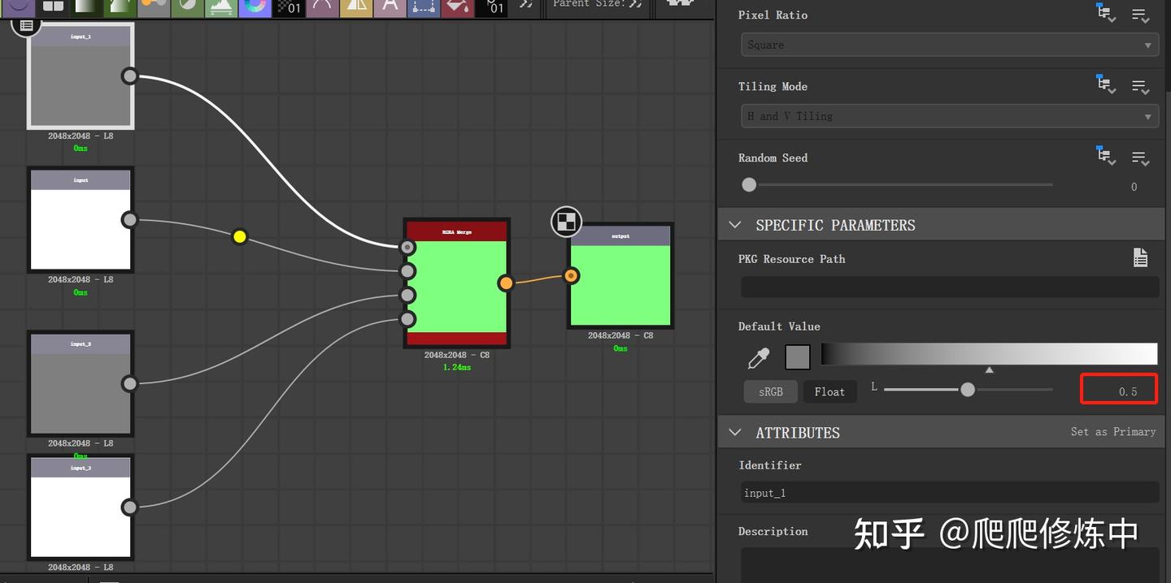Open the Pixel Ratio Square dropdown

coord(950,45)
